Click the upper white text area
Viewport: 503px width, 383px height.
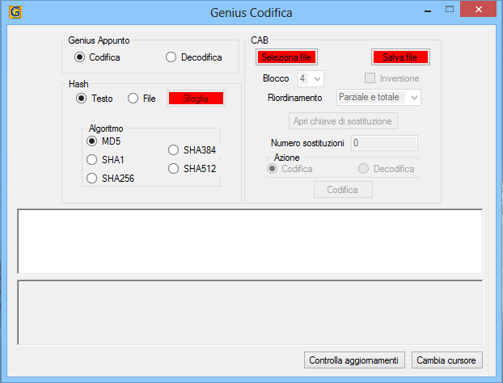250,241
